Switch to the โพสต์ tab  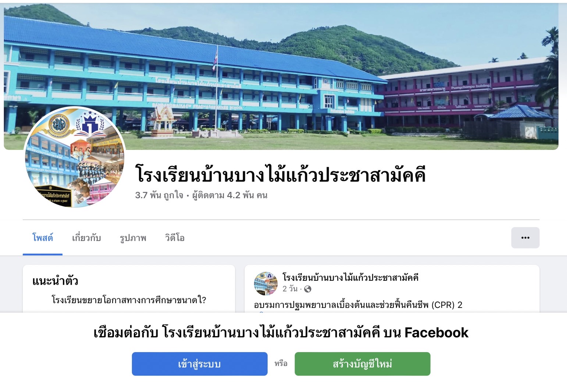point(43,238)
